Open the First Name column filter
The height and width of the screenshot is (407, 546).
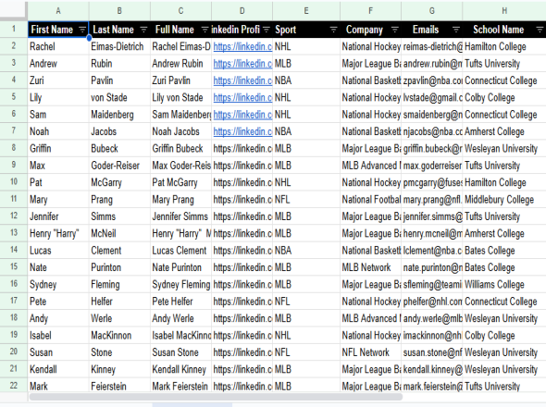(x=82, y=30)
